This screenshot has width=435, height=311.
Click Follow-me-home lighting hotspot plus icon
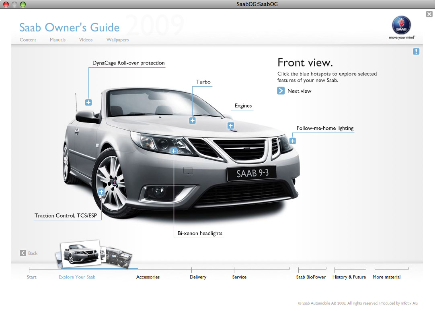click(292, 141)
